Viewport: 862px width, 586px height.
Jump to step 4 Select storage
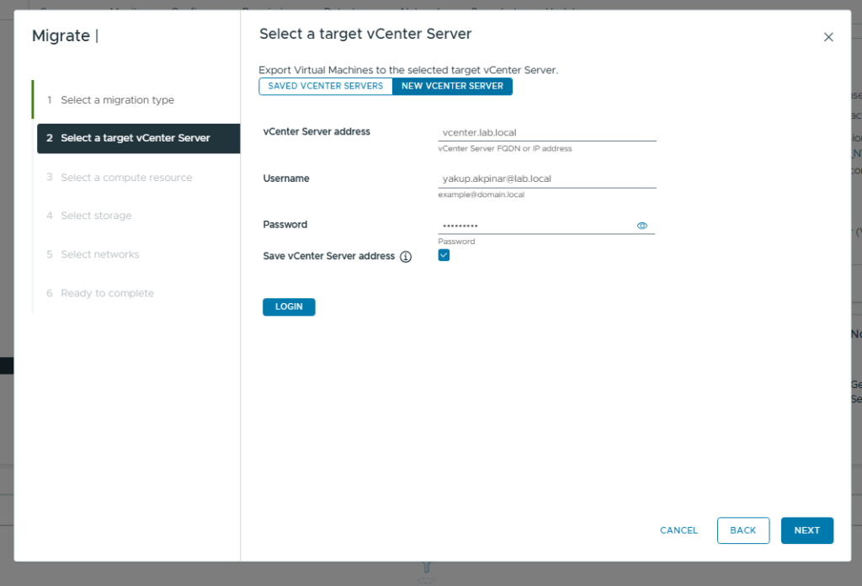(96, 216)
